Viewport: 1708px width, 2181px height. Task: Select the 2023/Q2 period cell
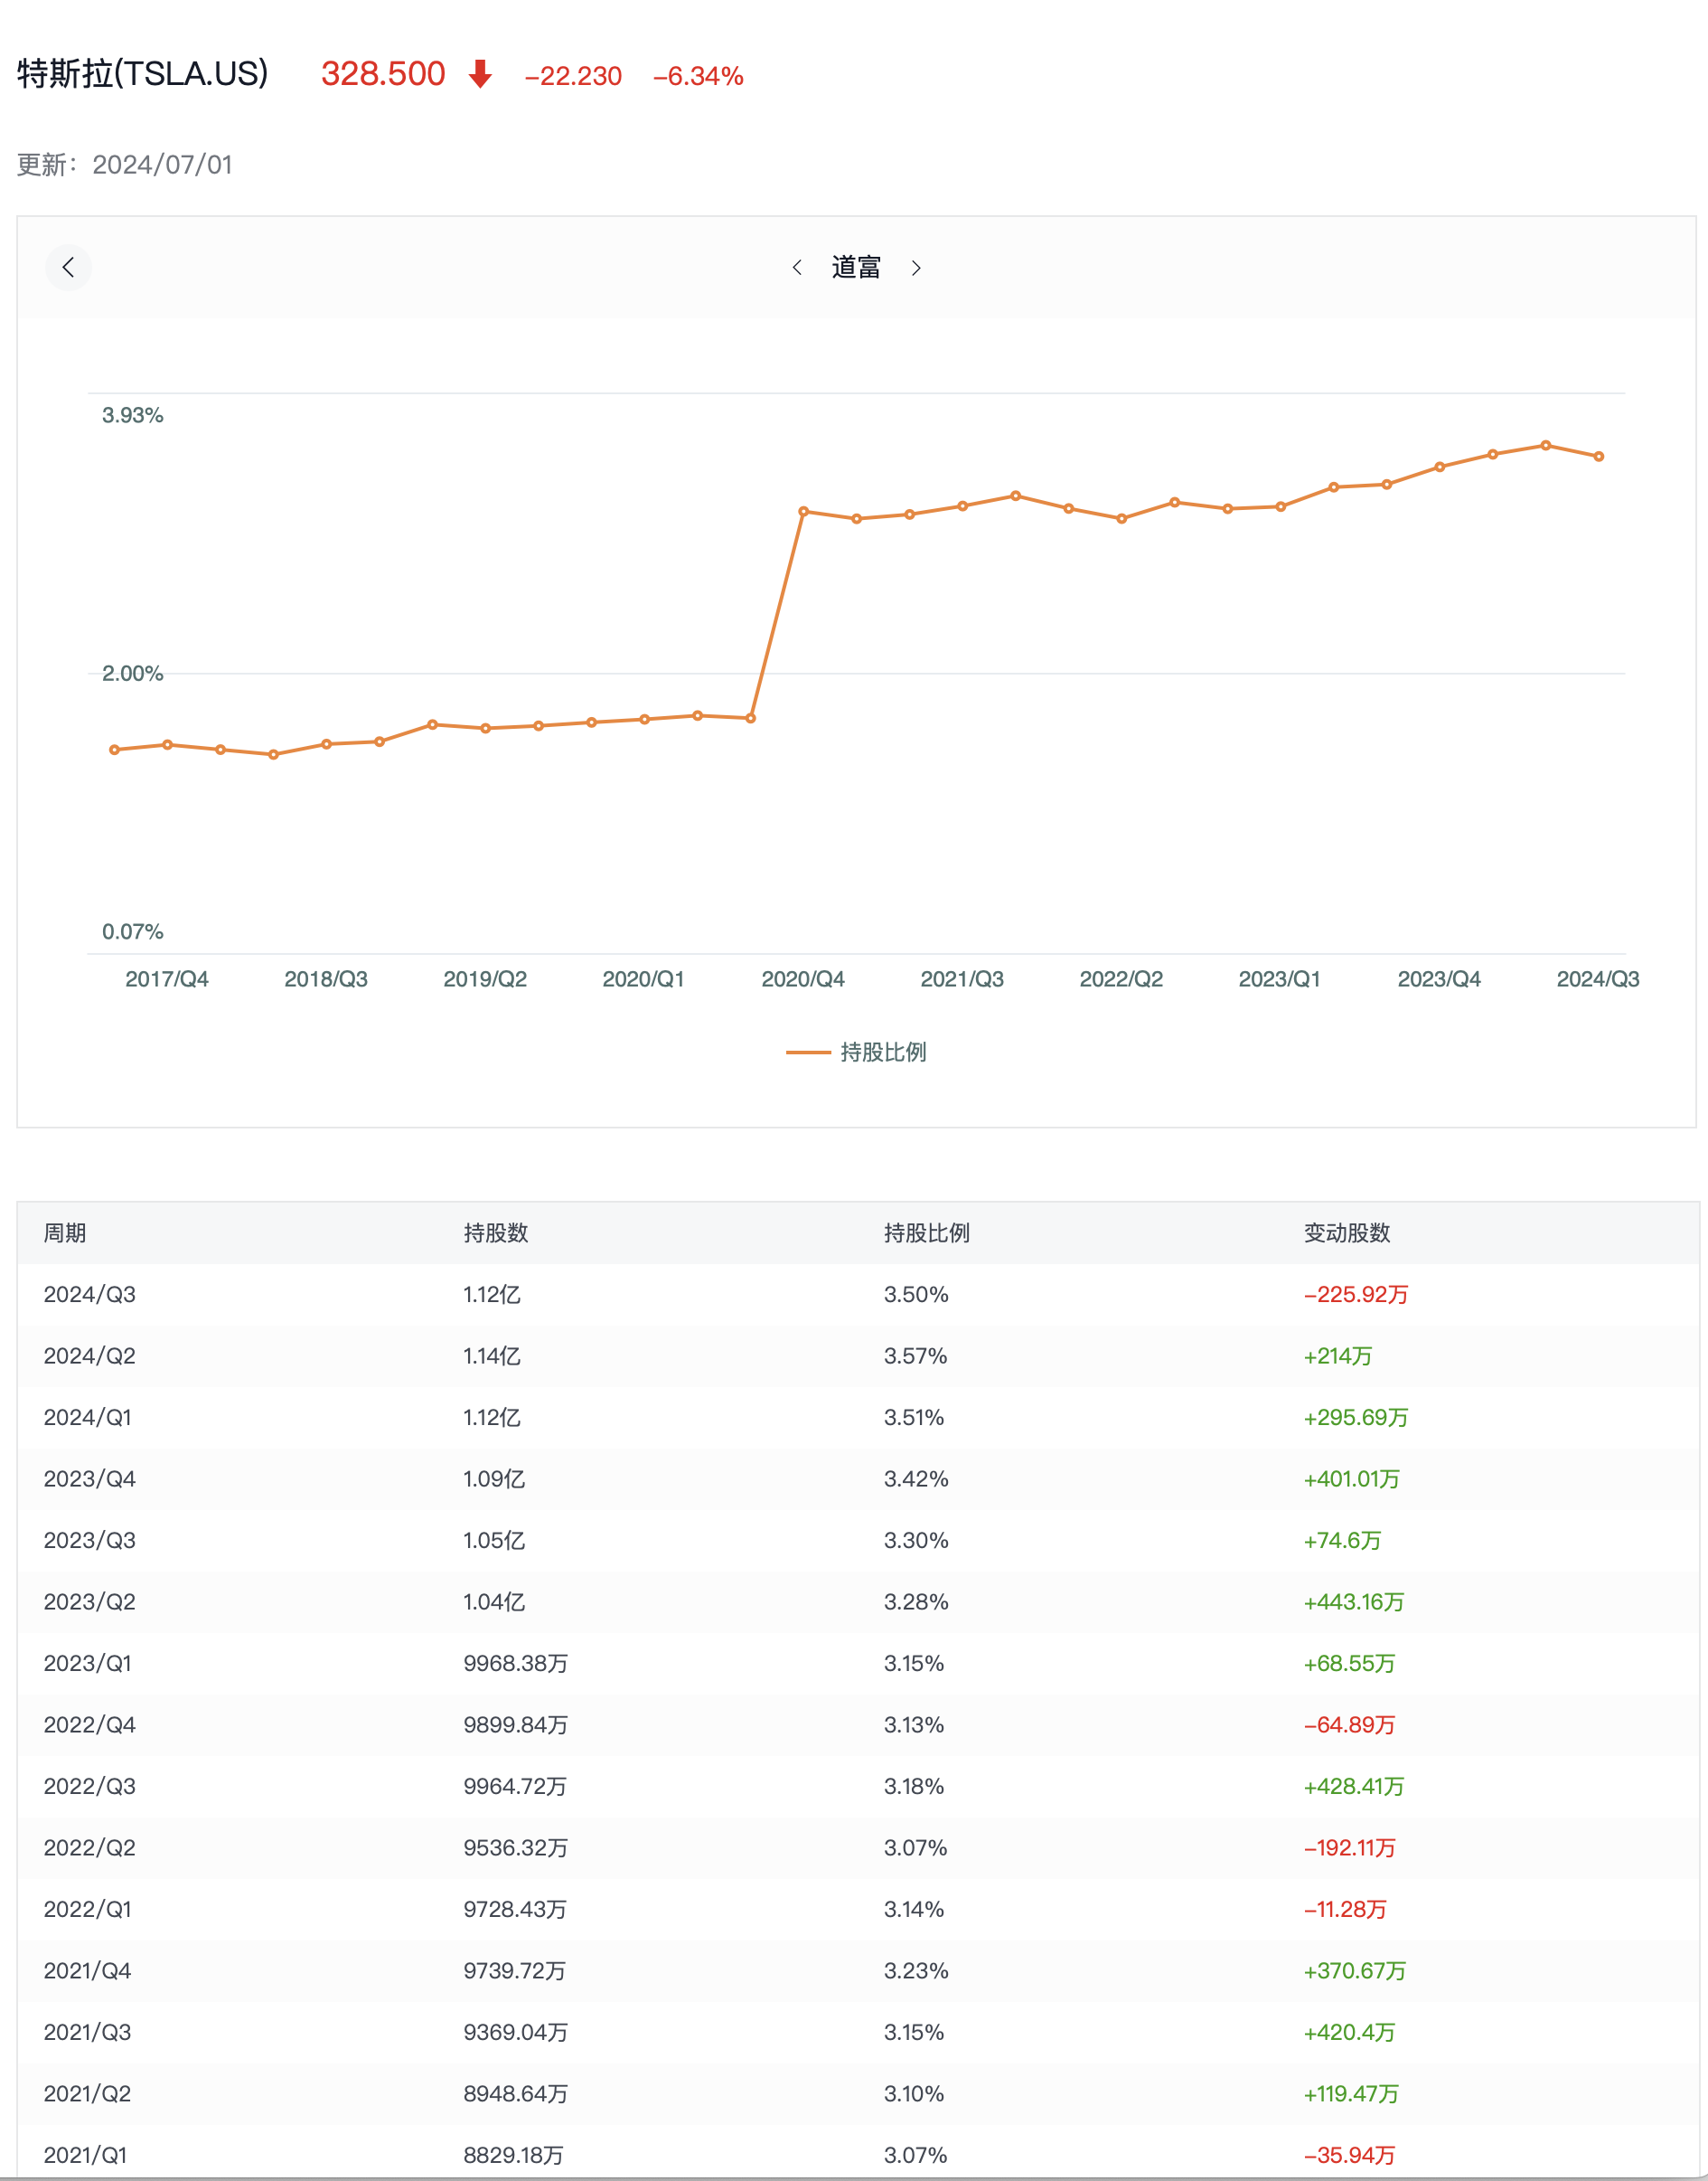coord(90,1601)
